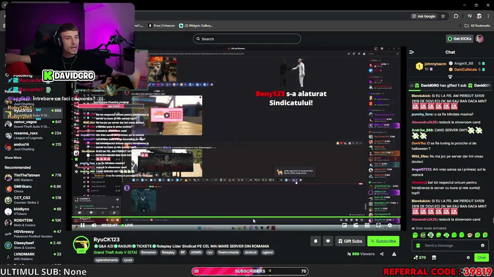Open Classybeef recommended channel

(33, 245)
